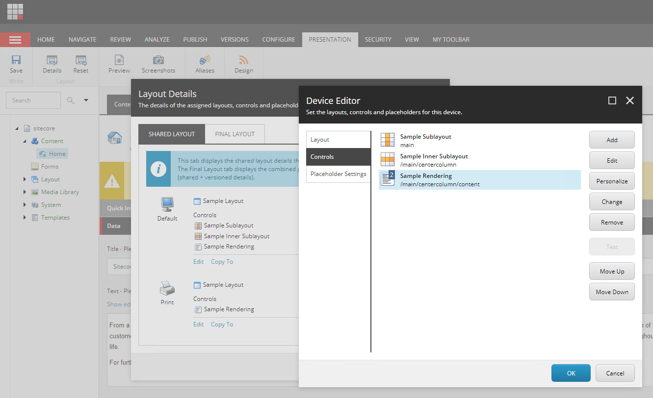Expand the Templates tree node
653x398 pixels.
pos(25,218)
